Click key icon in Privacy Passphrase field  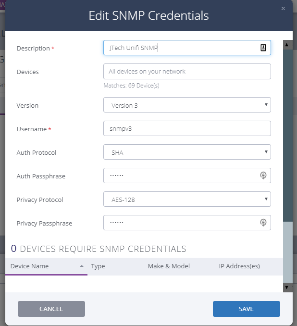263,223
